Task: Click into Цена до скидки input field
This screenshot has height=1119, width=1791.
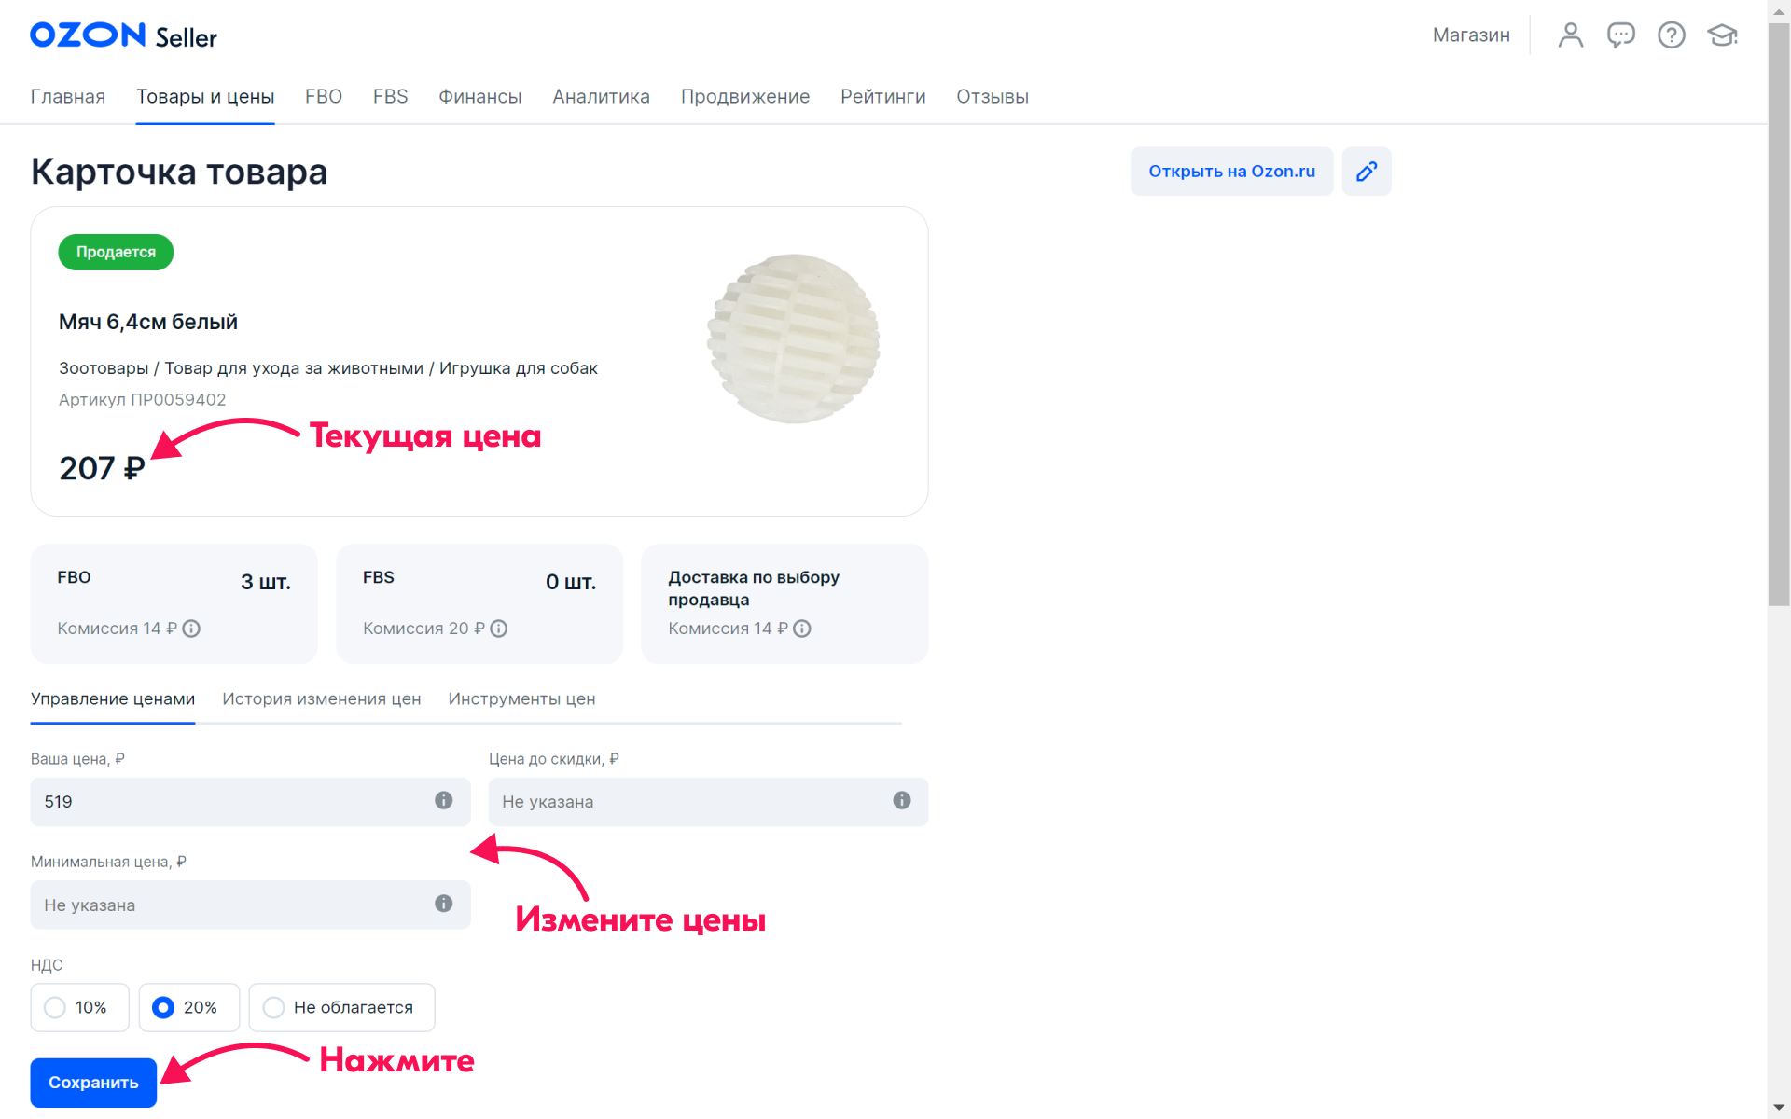Action: 708,802
